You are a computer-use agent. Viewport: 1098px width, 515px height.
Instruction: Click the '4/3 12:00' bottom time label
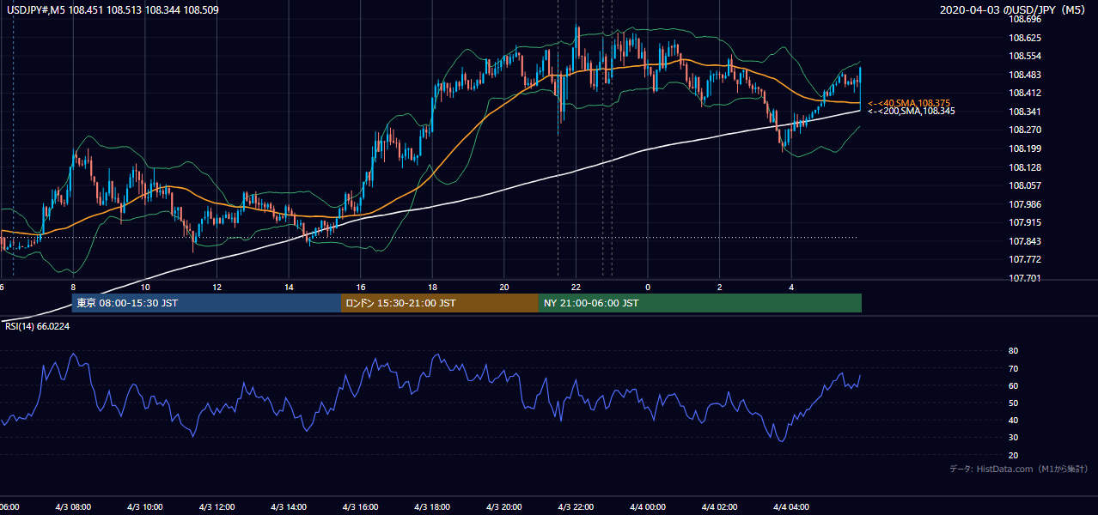coord(217,506)
